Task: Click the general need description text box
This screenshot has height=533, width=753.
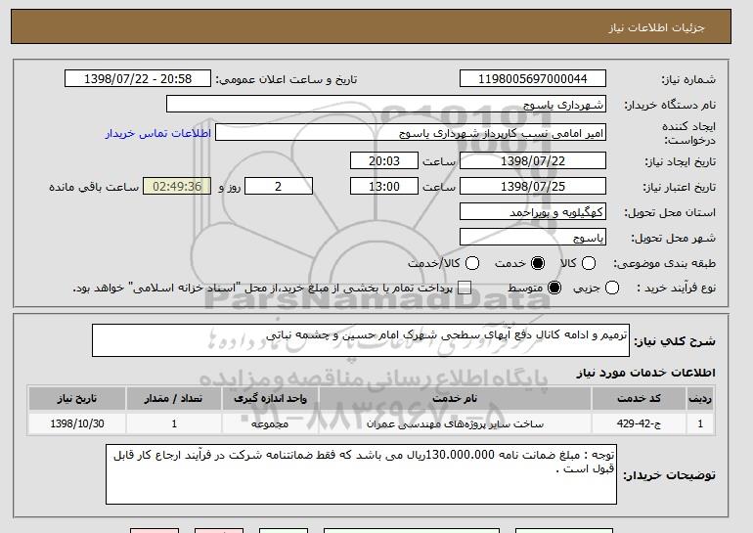Action: click(x=361, y=340)
